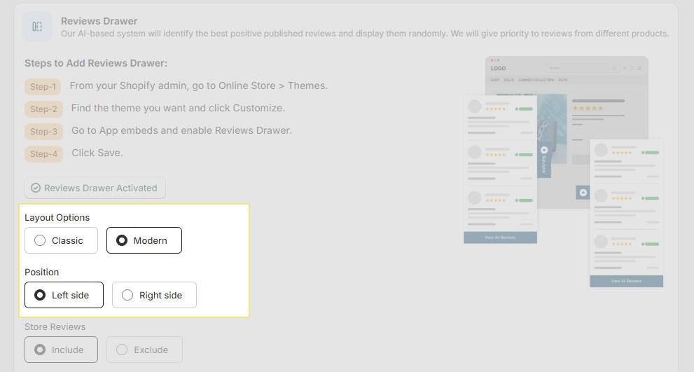The width and height of the screenshot is (694, 372).
Task: Select Include store reviews
Action: tap(61, 350)
